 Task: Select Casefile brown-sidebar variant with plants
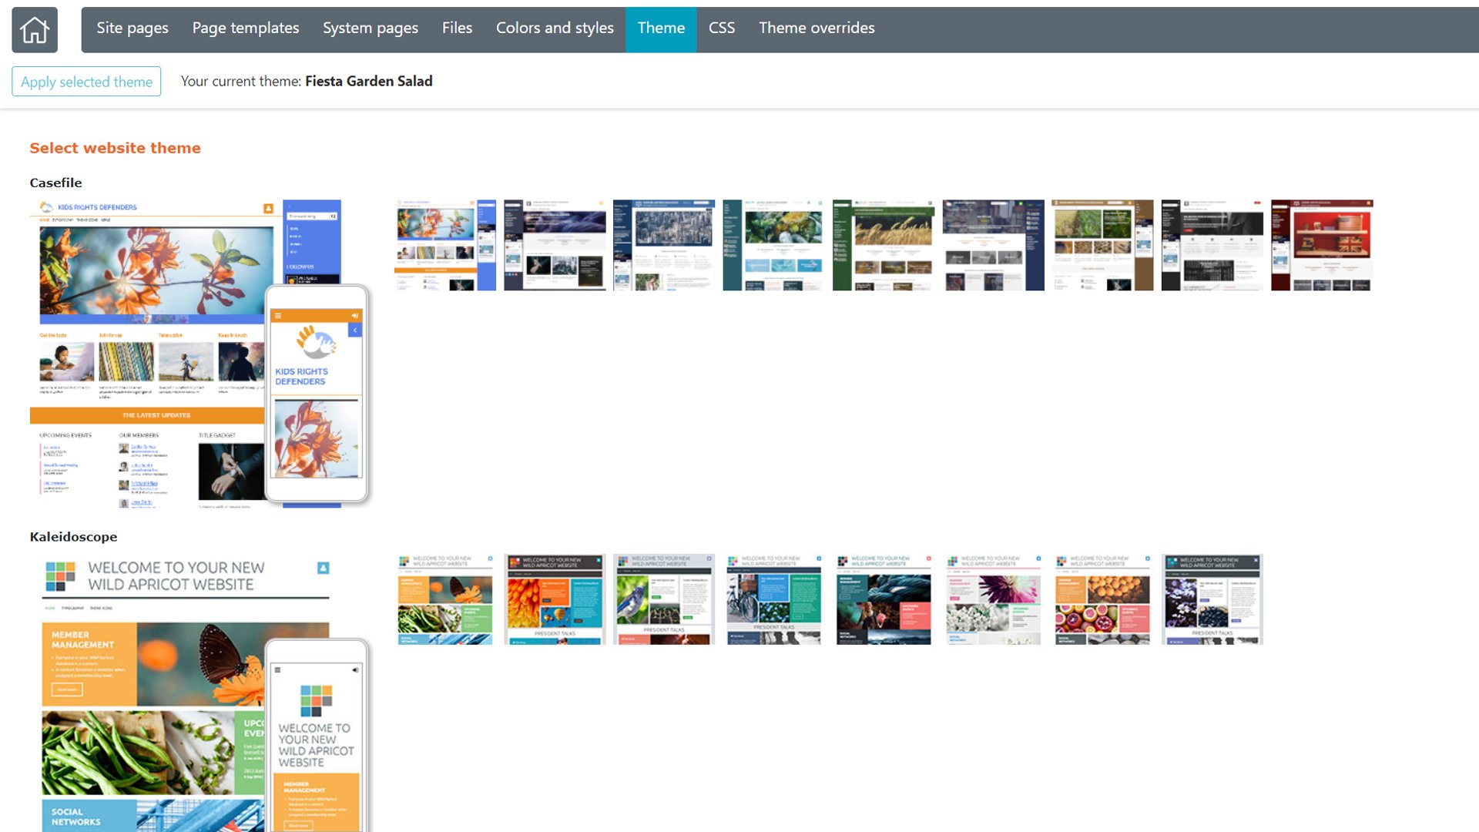pos(1102,245)
